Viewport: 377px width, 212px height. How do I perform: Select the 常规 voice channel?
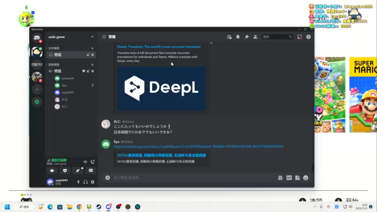(x=72, y=71)
